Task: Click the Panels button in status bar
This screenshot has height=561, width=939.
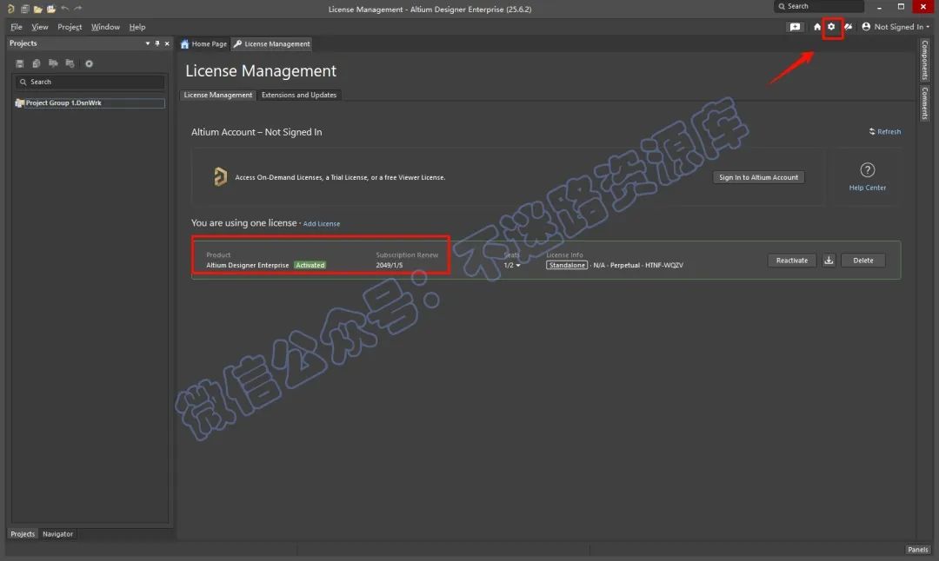Action: [x=917, y=549]
